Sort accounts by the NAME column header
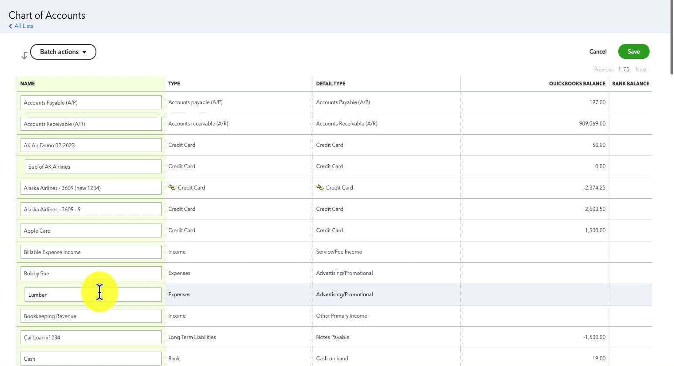Image resolution: width=674 pixels, height=366 pixels. click(27, 84)
